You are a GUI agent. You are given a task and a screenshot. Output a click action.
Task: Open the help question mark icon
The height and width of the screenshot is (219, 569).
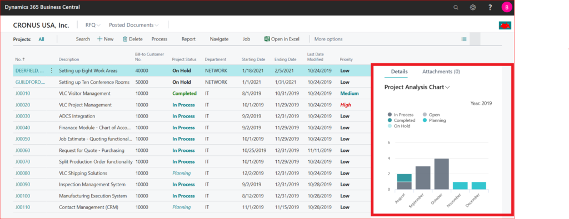pyautogui.click(x=490, y=7)
